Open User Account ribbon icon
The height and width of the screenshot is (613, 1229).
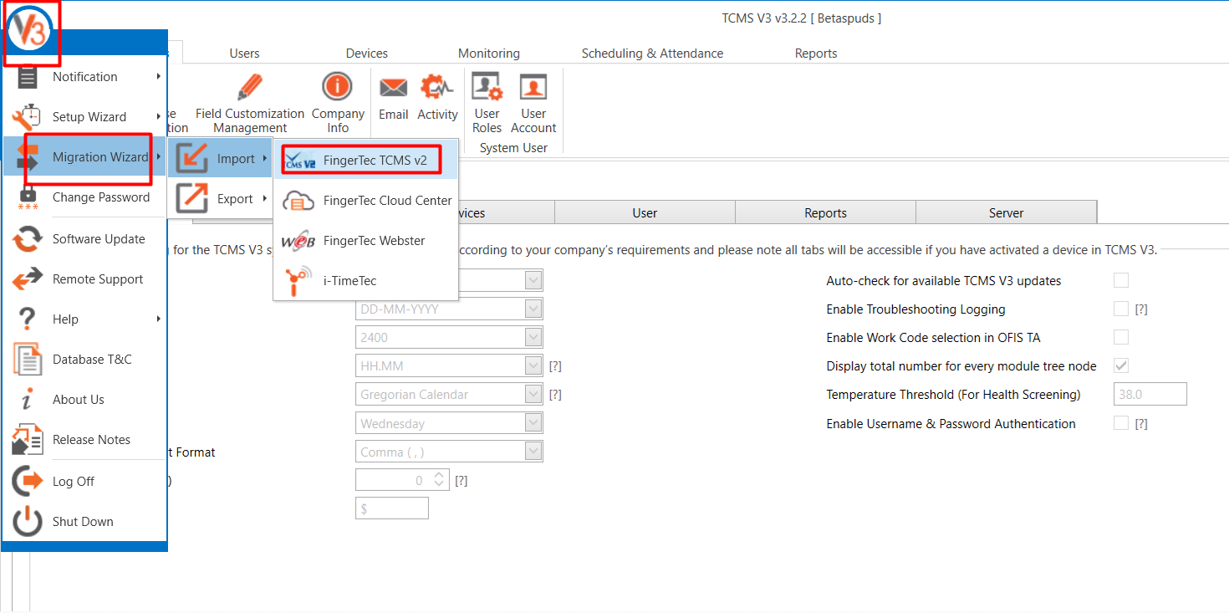pos(533,87)
